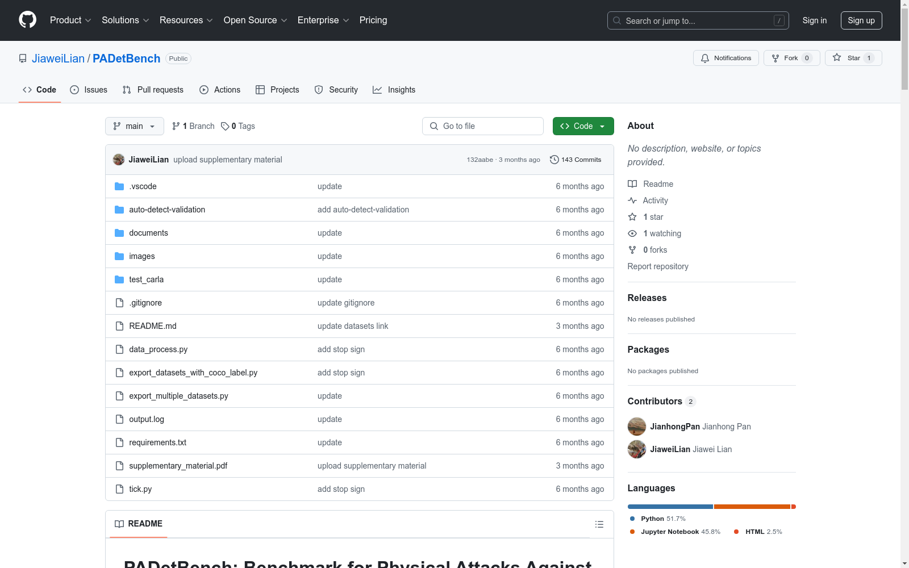Click the 'Search or jump to' field
The width and height of the screenshot is (909, 568).
point(698,20)
